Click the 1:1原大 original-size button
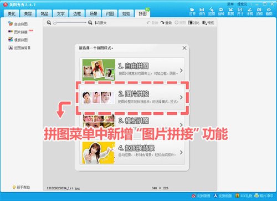The height and width of the screenshot is (201, 277). [x=100, y=23]
